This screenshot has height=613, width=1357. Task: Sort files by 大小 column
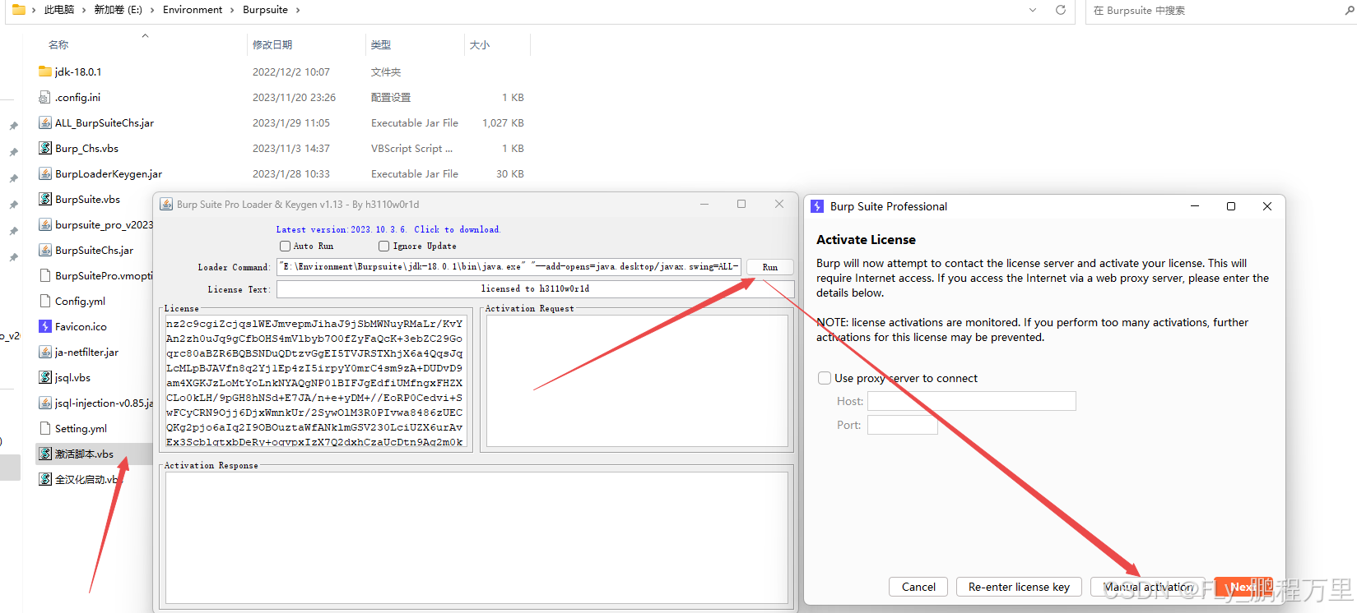pyautogui.click(x=480, y=44)
